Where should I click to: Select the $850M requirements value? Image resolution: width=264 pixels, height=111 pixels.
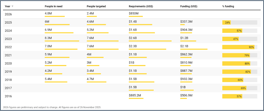tap(134, 13)
